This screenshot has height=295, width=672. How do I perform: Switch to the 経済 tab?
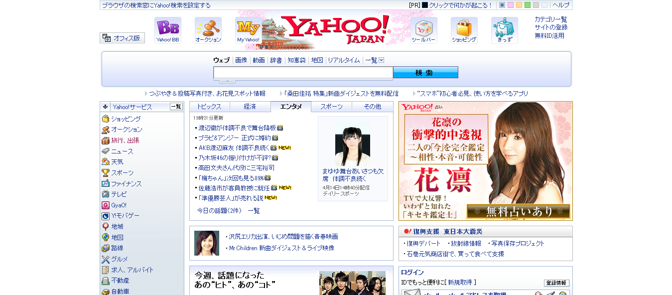(250, 107)
